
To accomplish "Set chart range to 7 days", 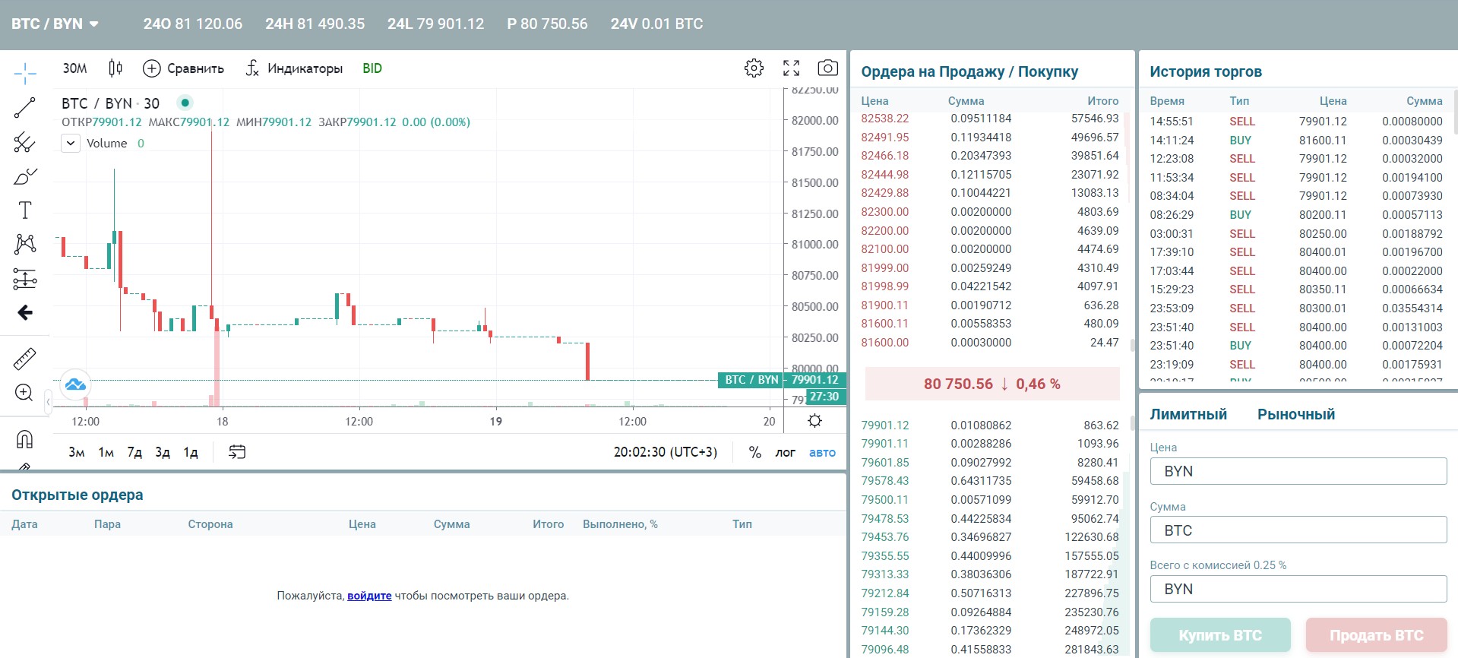I will click(x=134, y=452).
